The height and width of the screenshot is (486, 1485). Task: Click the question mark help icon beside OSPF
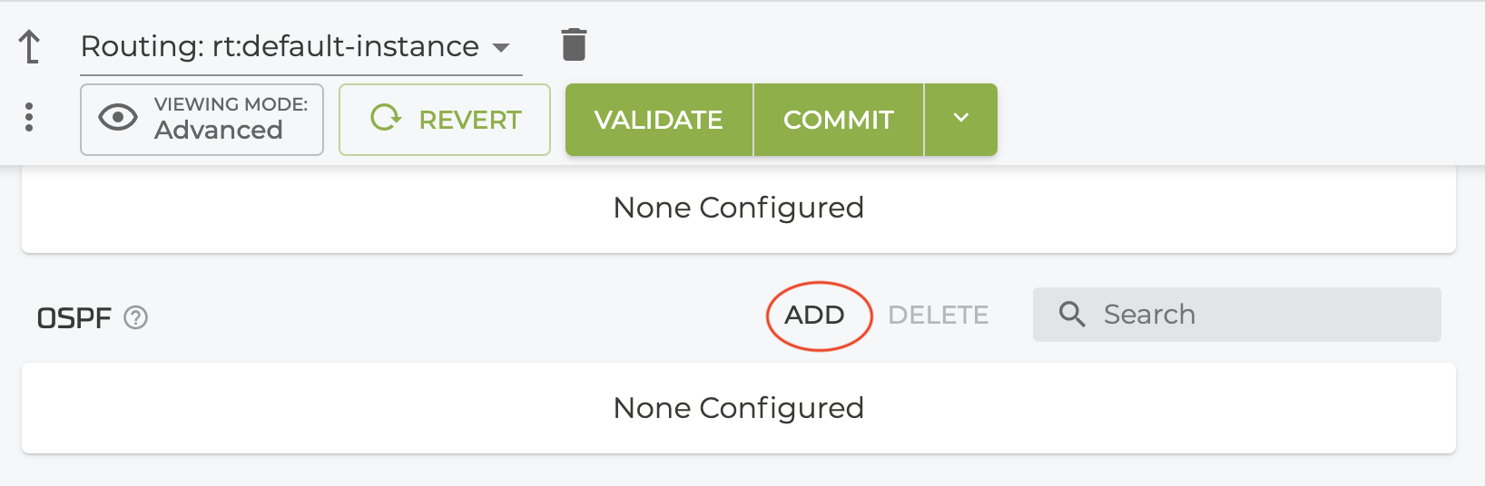coord(136,318)
